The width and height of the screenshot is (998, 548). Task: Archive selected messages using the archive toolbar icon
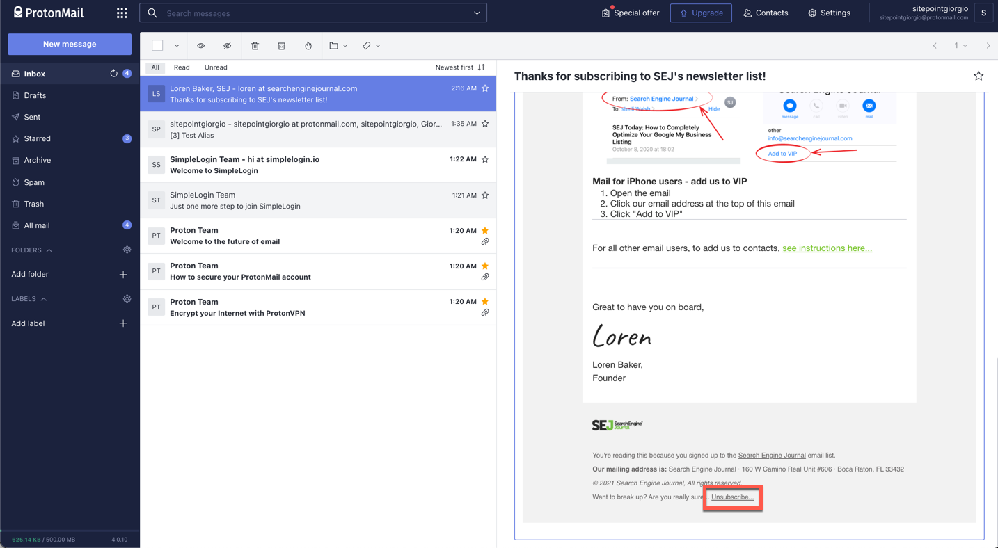click(x=281, y=46)
